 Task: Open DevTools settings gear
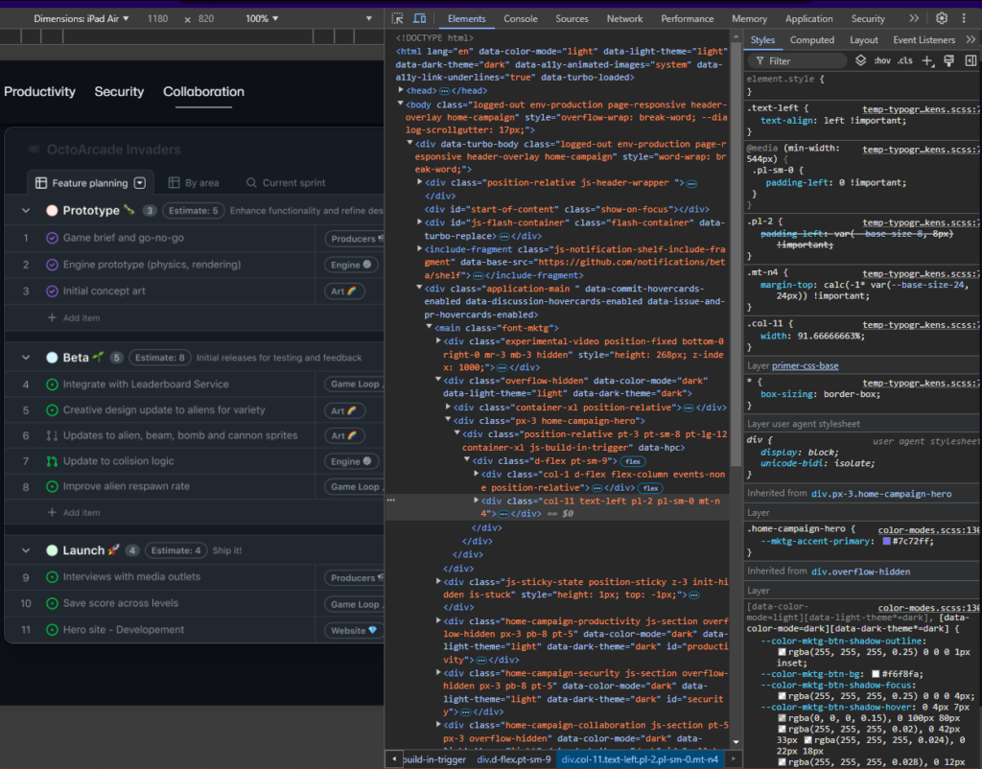942,18
